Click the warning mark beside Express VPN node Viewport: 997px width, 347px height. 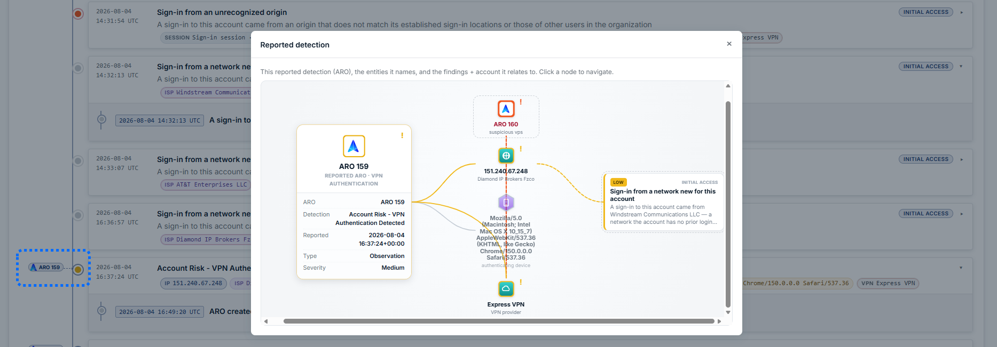(x=521, y=282)
